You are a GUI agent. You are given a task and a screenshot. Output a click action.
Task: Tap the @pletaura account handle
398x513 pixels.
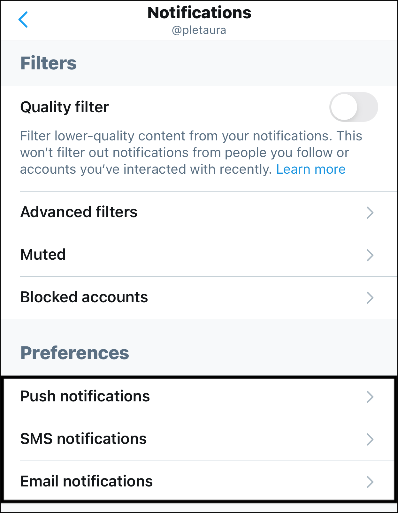tap(199, 30)
